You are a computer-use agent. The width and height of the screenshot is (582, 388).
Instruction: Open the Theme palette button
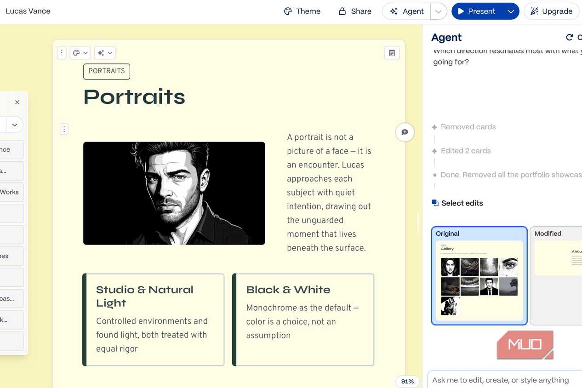pos(302,11)
